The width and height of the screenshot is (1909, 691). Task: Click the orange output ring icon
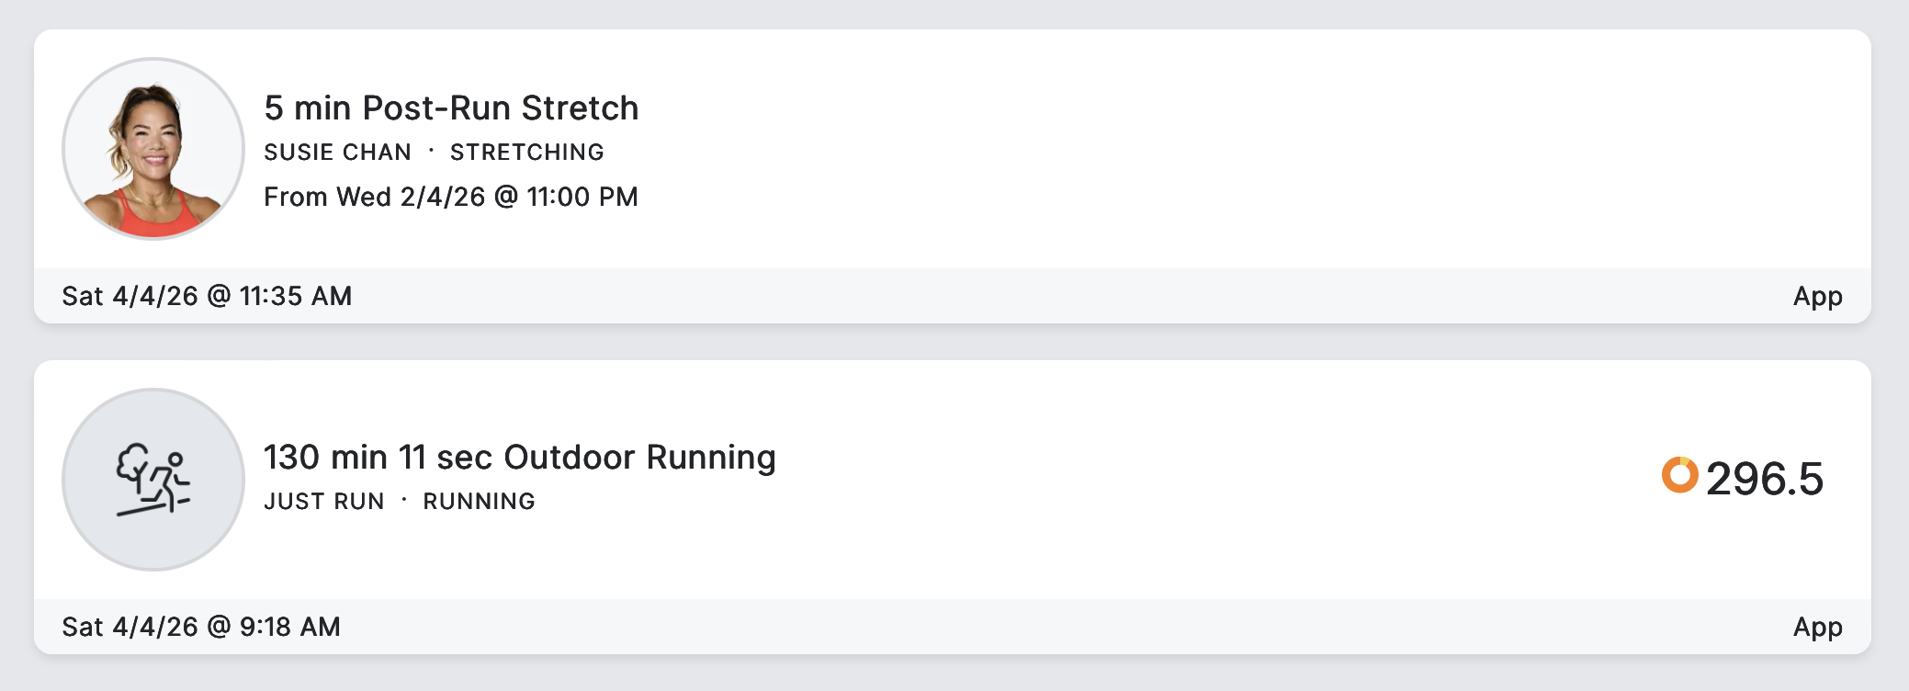pos(1679,475)
